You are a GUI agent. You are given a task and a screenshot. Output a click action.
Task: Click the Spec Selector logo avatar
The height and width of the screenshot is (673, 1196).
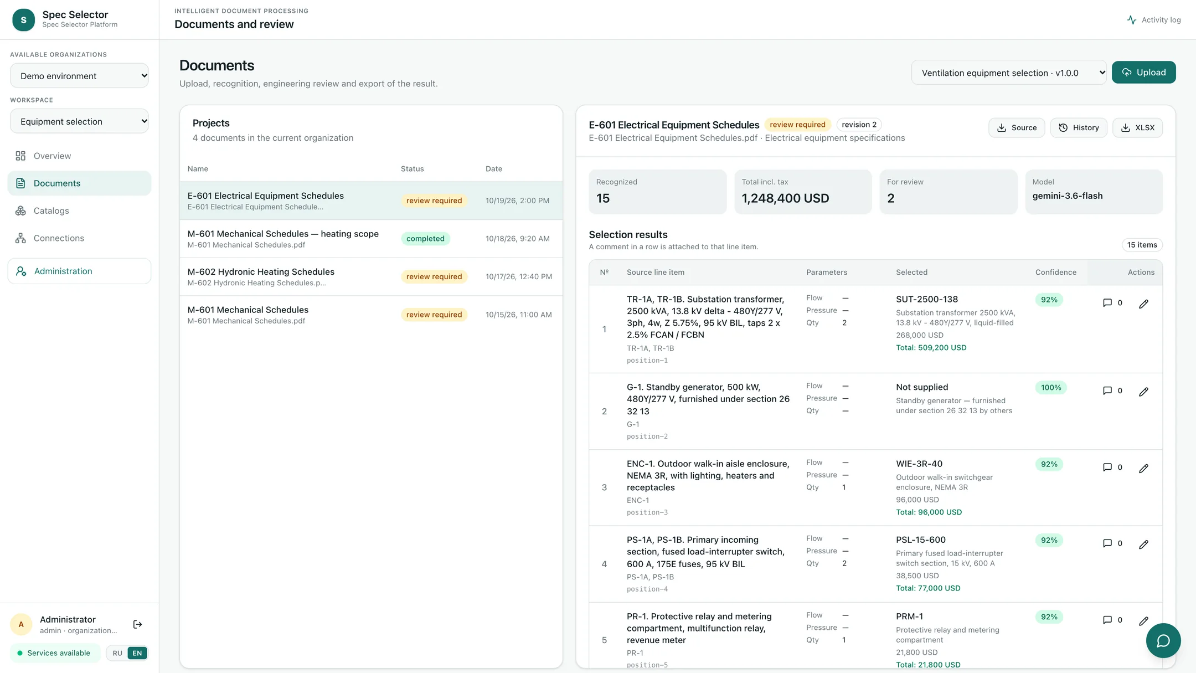pyautogui.click(x=23, y=20)
